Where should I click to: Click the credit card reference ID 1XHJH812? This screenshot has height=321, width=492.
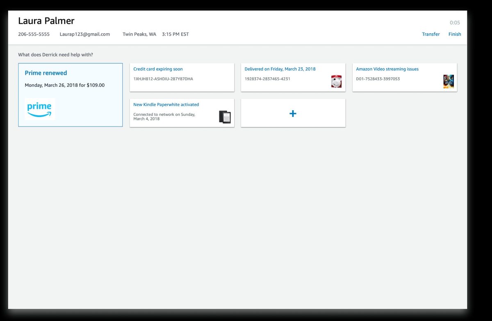tap(163, 79)
